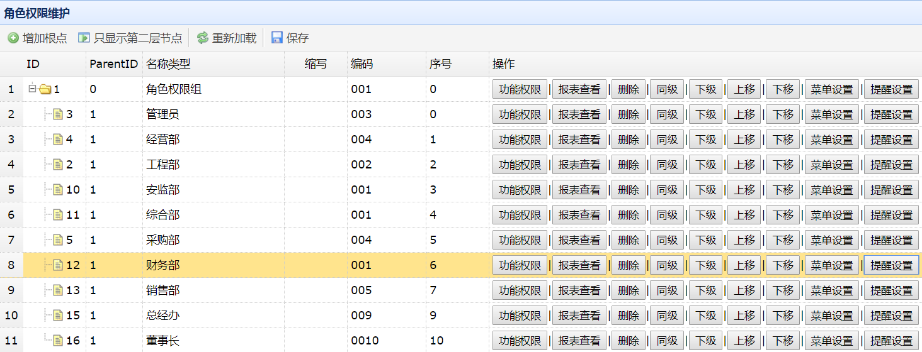Click the green Add Root Node (增加根点) icon
922x352 pixels.
(13, 38)
